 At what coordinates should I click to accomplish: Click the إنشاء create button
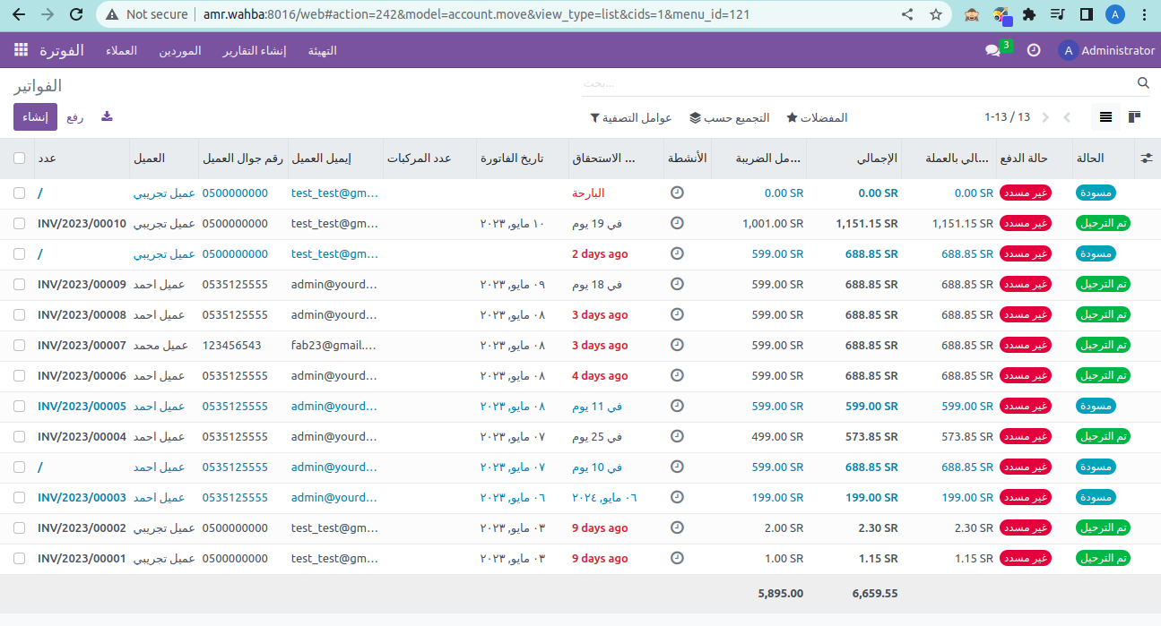coord(35,117)
